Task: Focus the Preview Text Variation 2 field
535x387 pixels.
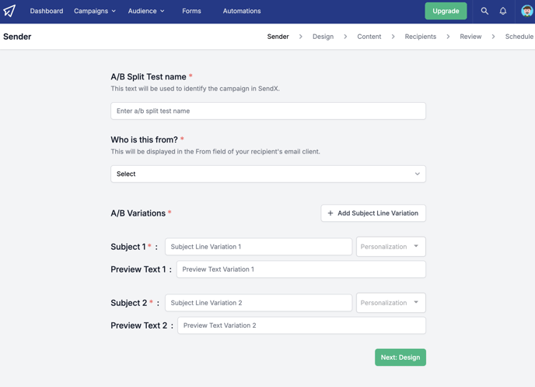Action: [302, 325]
